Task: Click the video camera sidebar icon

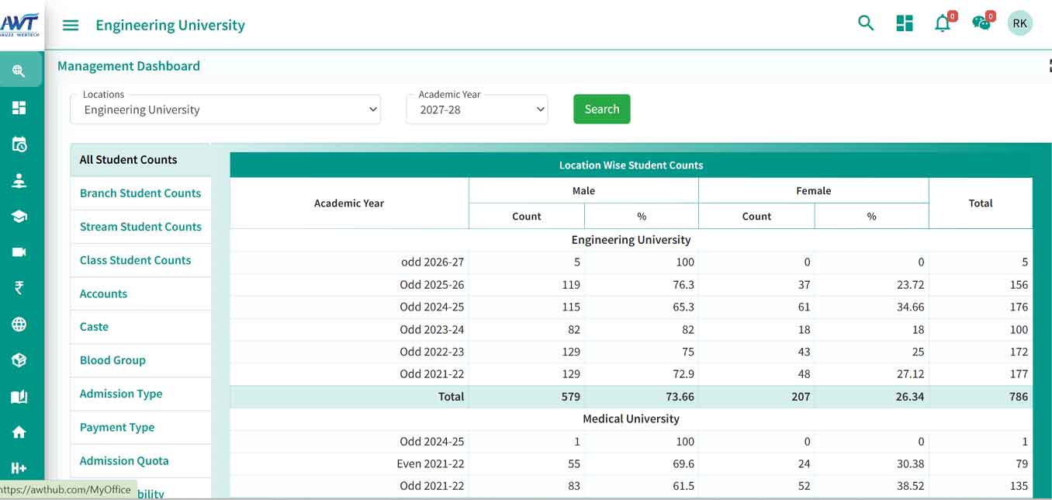Action: click(19, 252)
